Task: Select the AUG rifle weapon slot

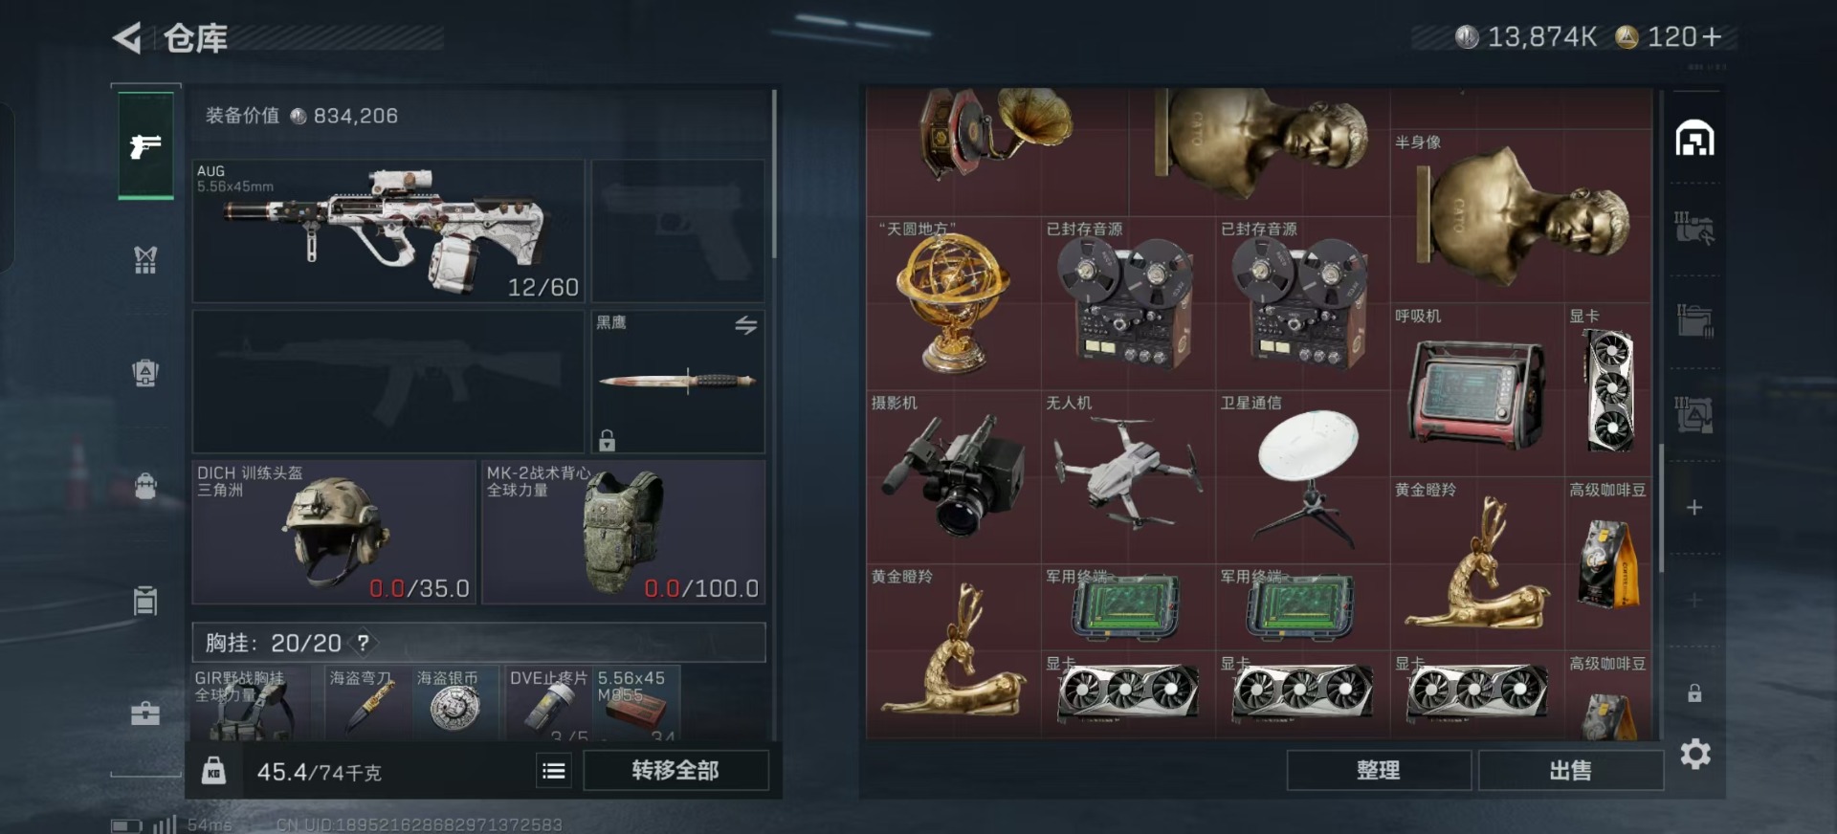Action: pos(388,231)
